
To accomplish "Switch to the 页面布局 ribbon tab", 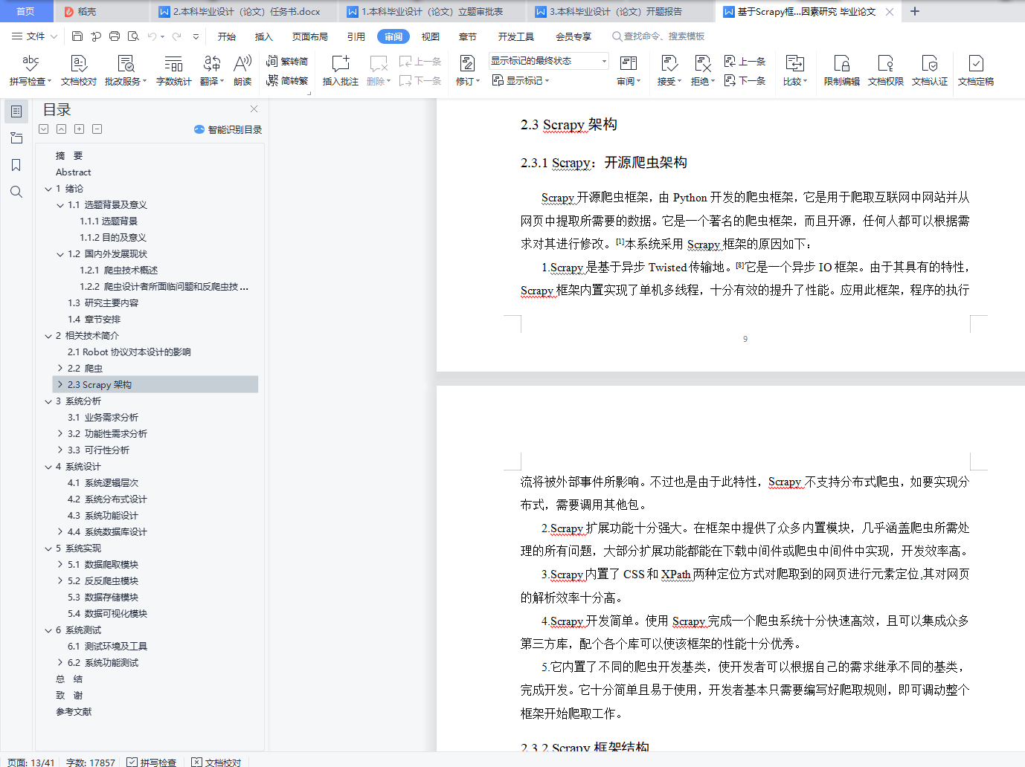I will pyautogui.click(x=310, y=36).
